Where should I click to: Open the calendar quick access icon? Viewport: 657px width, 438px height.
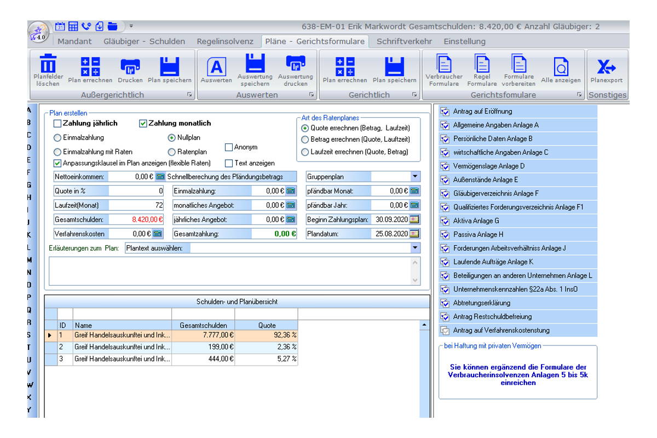click(61, 26)
